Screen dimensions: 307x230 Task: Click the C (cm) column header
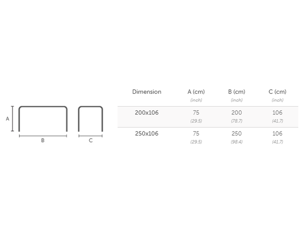[x=277, y=92]
